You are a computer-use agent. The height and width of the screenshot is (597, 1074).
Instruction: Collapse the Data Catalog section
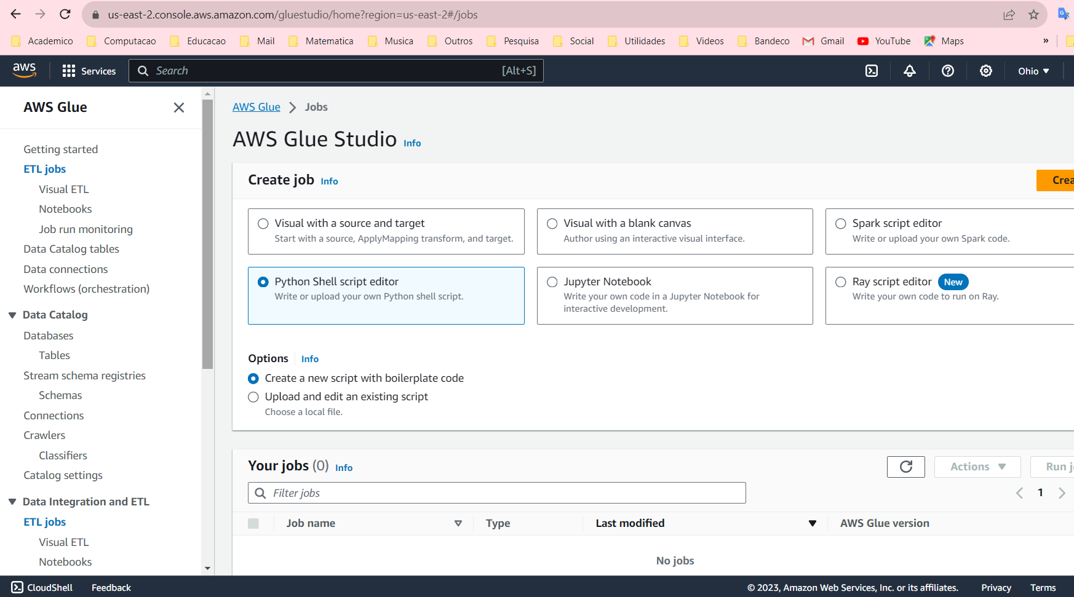(12, 315)
